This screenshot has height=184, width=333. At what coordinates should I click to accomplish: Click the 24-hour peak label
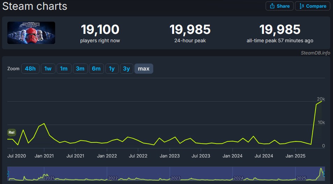coord(190,41)
